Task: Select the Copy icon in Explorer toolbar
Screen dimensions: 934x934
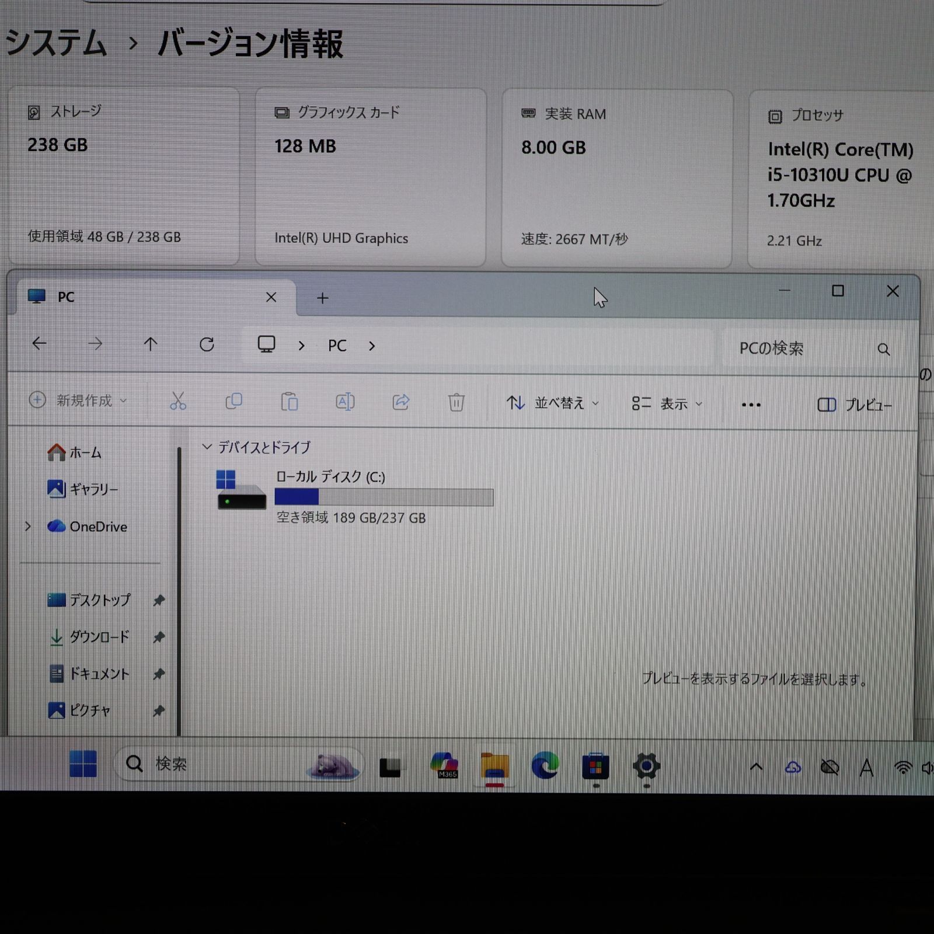Action: (x=233, y=402)
